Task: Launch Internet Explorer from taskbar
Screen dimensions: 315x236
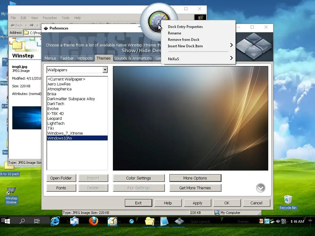Action: (55, 221)
